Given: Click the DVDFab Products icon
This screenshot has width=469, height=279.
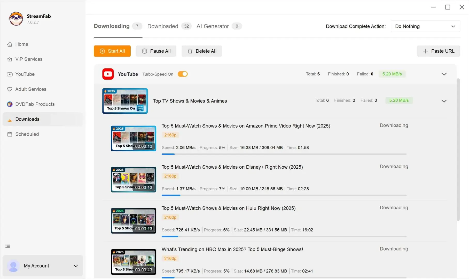Looking at the screenshot, I should [10, 104].
